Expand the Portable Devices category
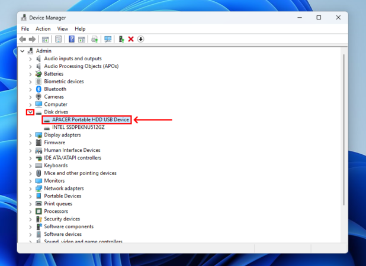 (30, 196)
